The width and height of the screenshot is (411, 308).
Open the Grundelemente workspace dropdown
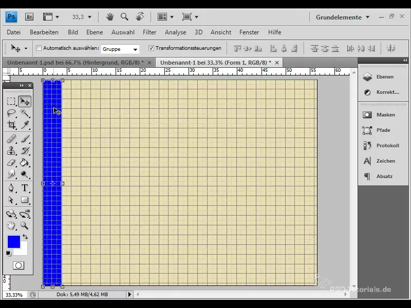(x=343, y=17)
